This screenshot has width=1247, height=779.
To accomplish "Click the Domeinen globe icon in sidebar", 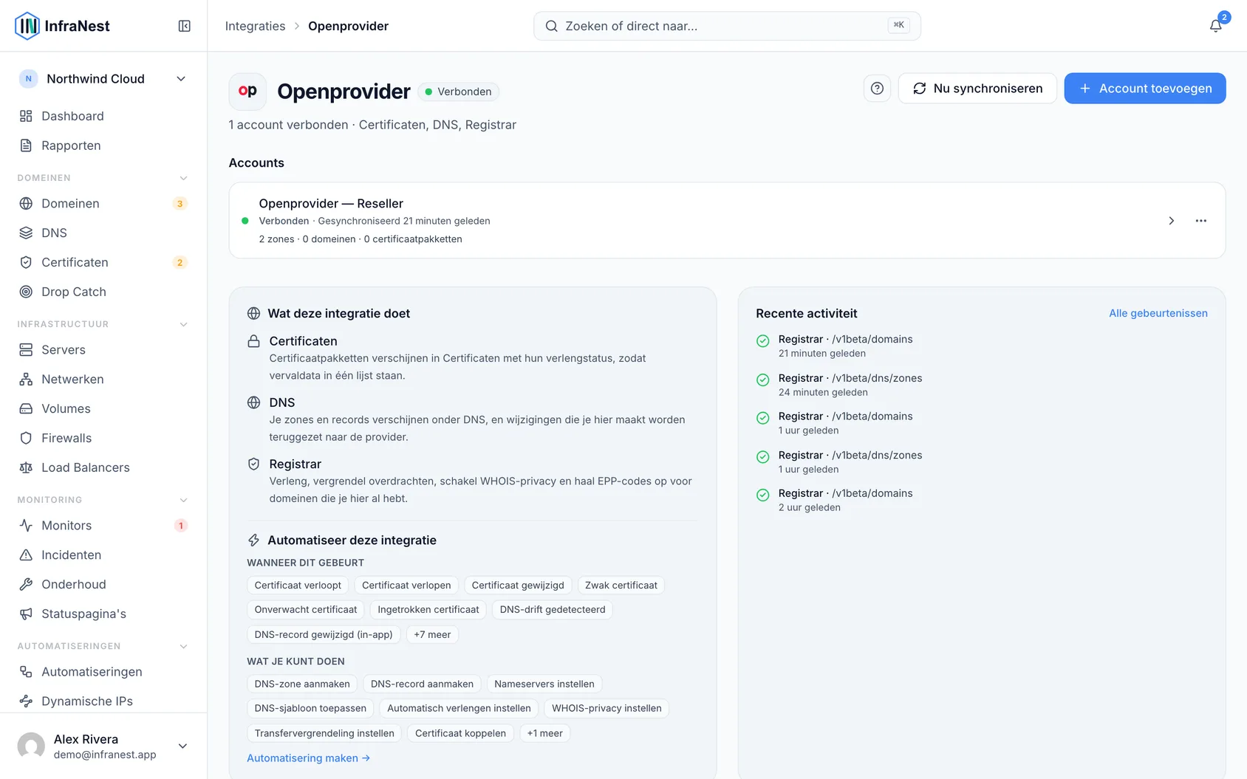I will (x=26, y=203).
